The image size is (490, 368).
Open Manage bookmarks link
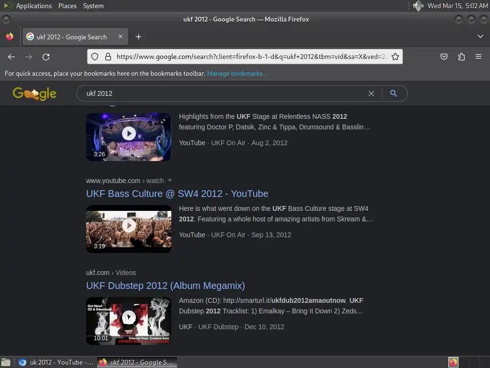(x=237, y=73)
